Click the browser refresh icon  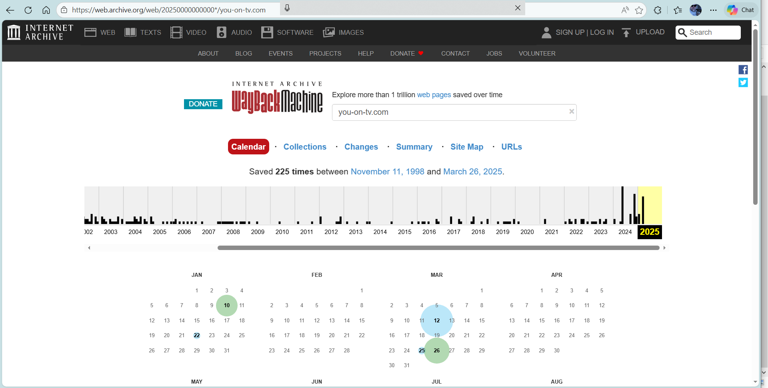[x=28, y=10]
